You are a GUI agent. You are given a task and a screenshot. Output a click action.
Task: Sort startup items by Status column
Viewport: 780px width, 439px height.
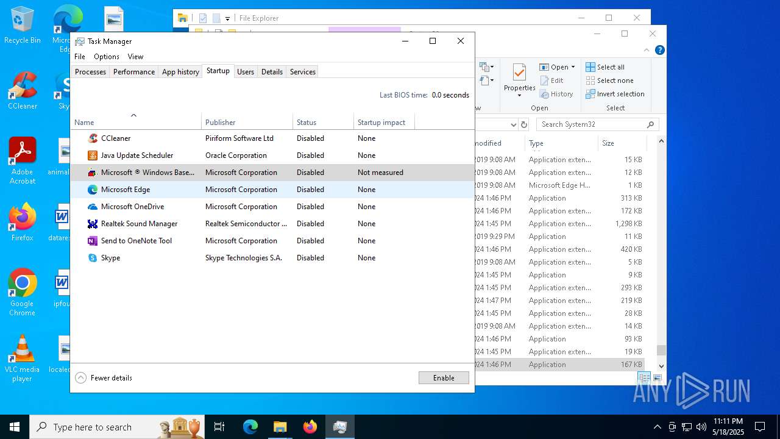(x=323, y=122)
